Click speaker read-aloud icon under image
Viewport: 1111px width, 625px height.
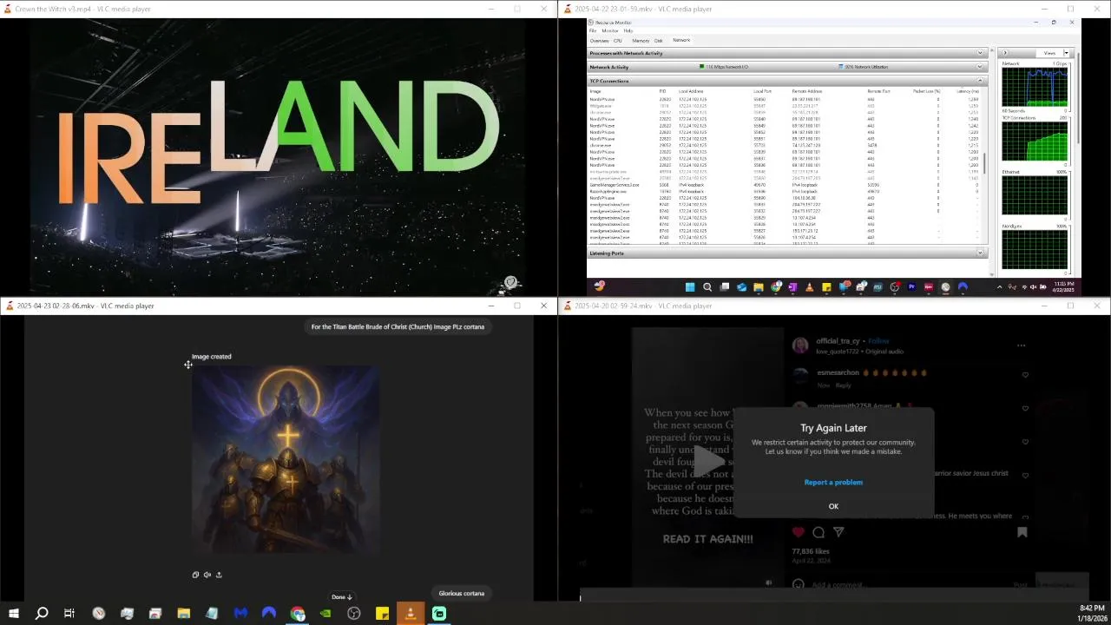[207, 575]
